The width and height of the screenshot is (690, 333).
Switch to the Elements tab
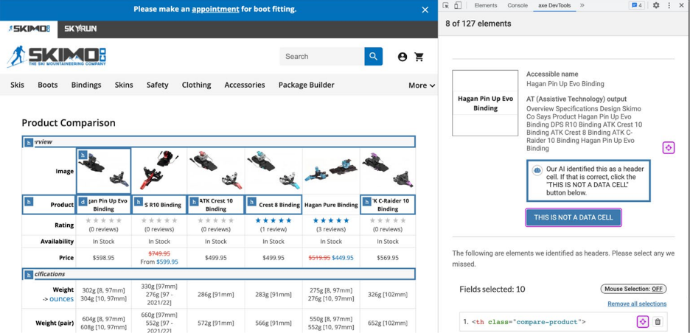[486, 5]
